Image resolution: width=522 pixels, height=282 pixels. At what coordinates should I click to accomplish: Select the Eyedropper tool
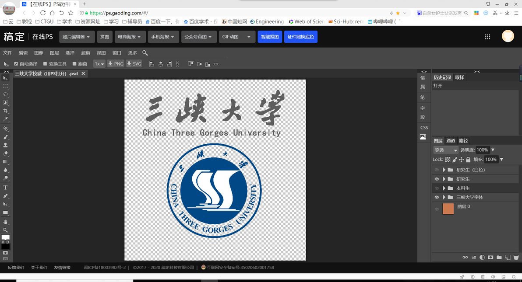pyautogui.click(x=5, y=119)
